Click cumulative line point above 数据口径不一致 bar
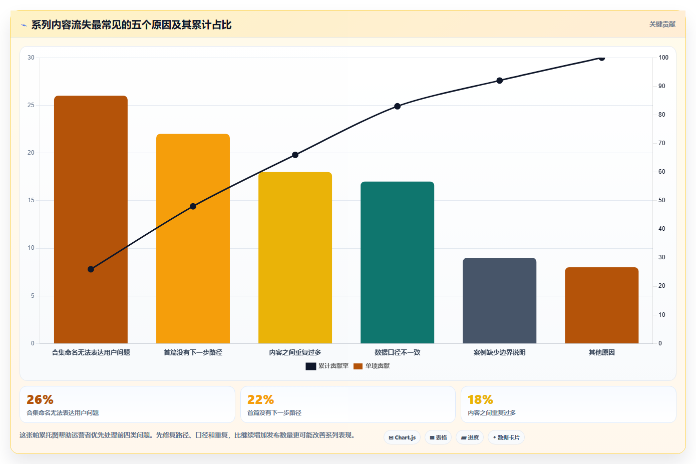 point(397,106)
